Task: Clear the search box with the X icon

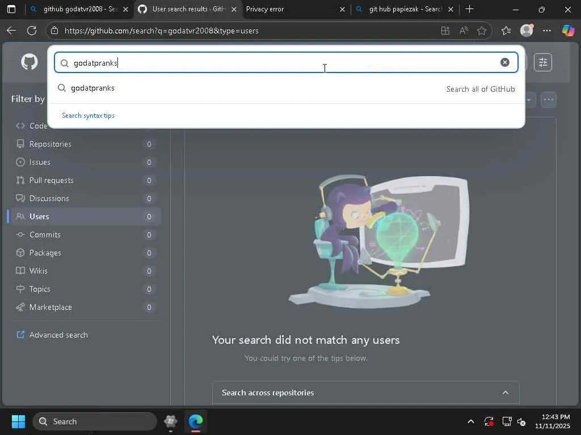Action: click(x=504, y=62)
